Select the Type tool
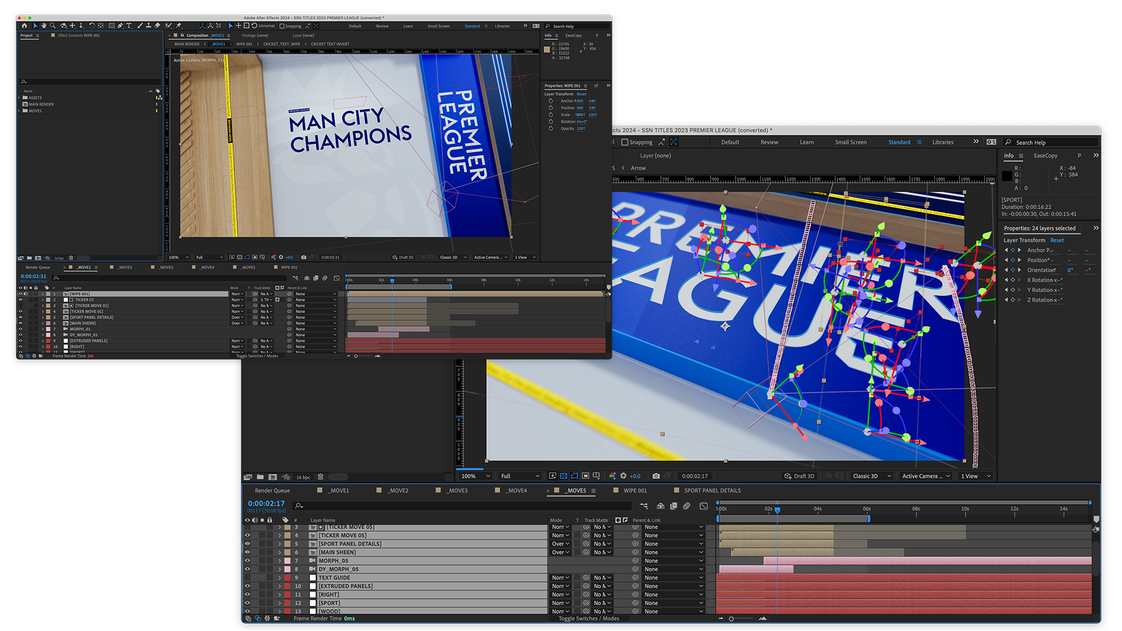The width and height of the screenshot is (1122, 631). tap(129, 26)
